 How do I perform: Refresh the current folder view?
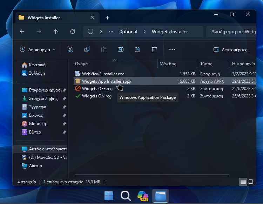73,32
